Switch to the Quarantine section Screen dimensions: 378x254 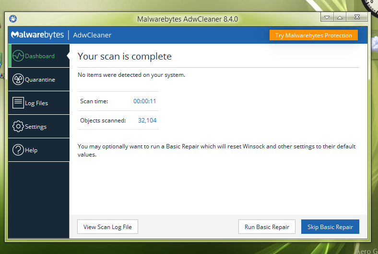(39, 79)
